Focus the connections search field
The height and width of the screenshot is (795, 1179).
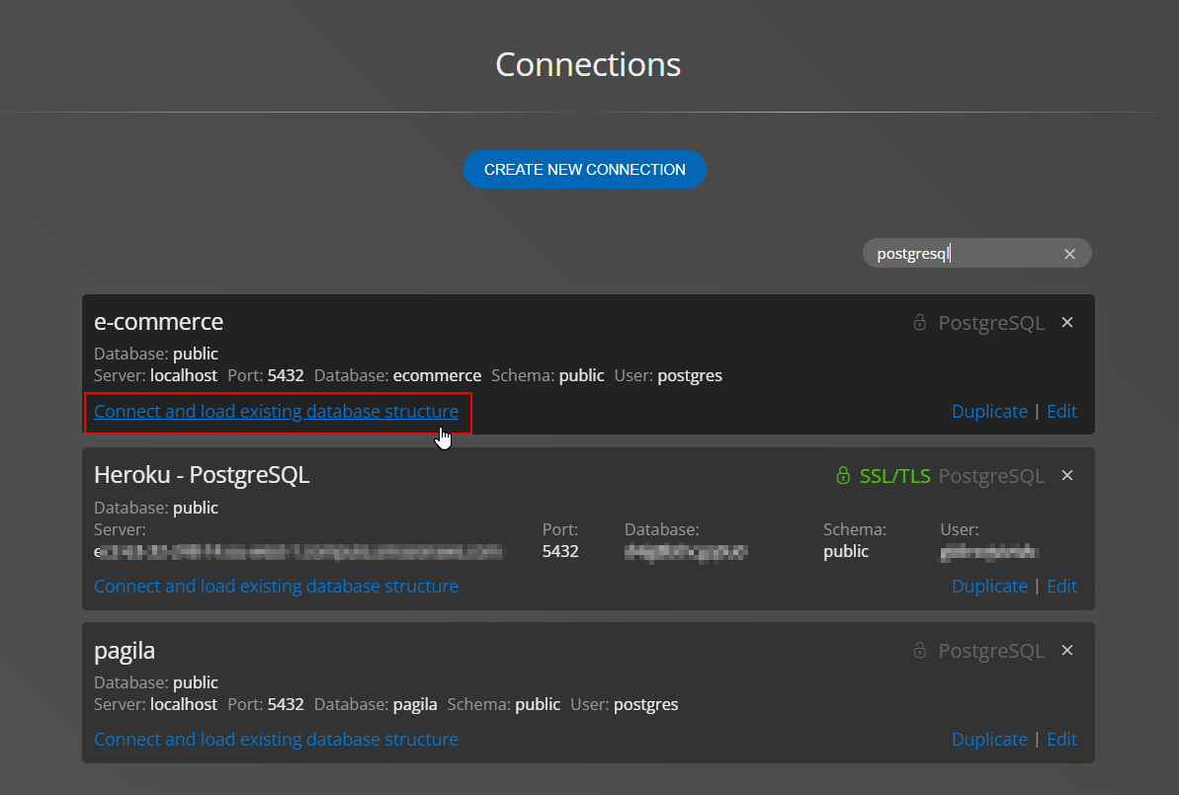pyautogui.click(x=964, y=254)
